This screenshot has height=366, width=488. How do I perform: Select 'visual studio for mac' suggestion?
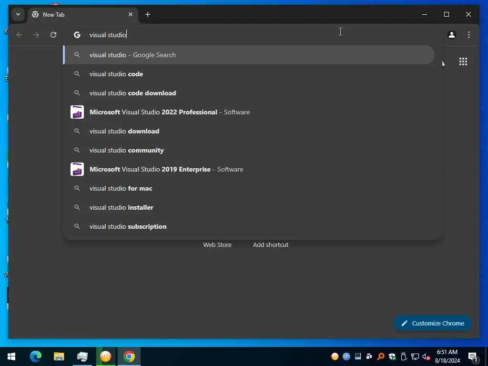click(249, 188)
